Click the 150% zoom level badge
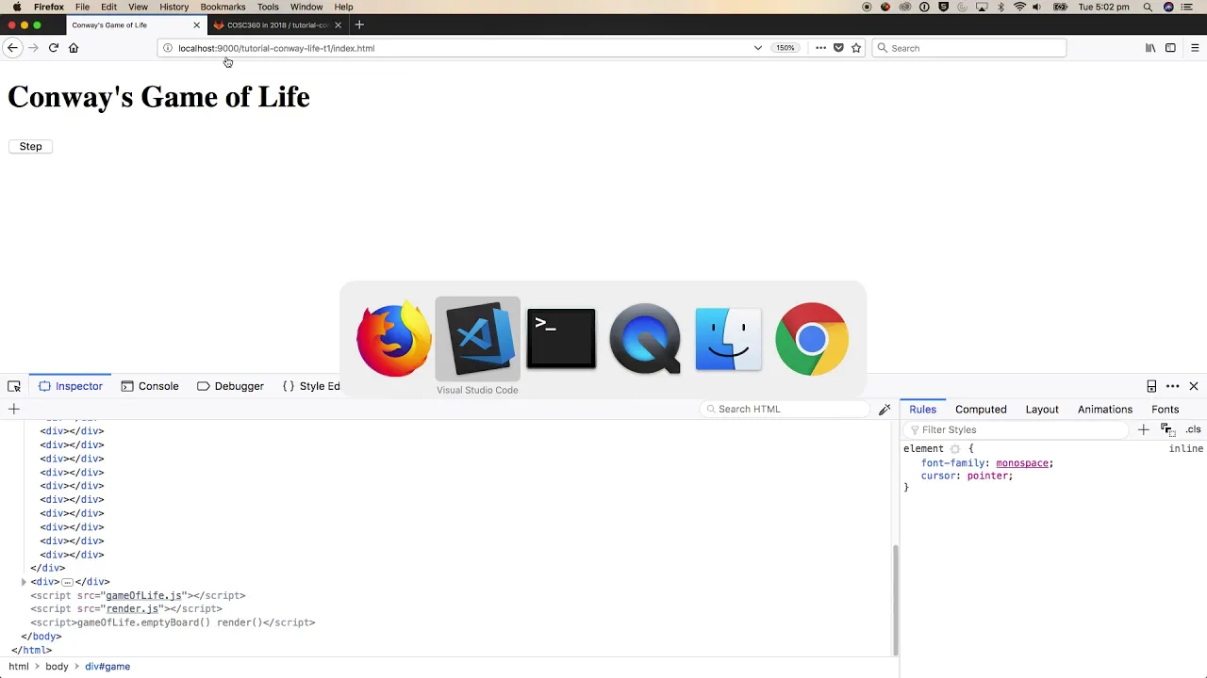The image size is (1207, 678). (x=785, y=48)
